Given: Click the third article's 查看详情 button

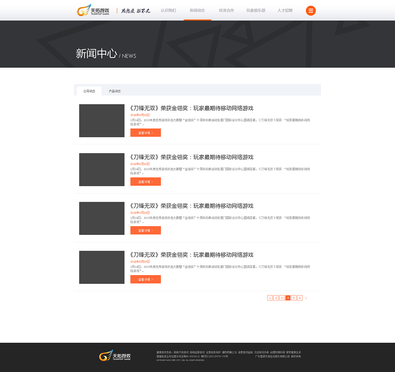Looking at the screenshot, I should point(146,230).
